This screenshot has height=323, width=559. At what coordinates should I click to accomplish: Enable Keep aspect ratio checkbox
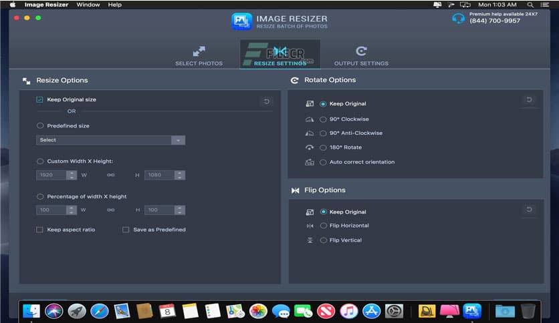39,230
